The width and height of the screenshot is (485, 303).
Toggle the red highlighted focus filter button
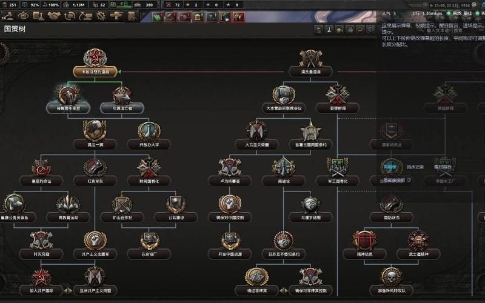[x=238, y=17]
